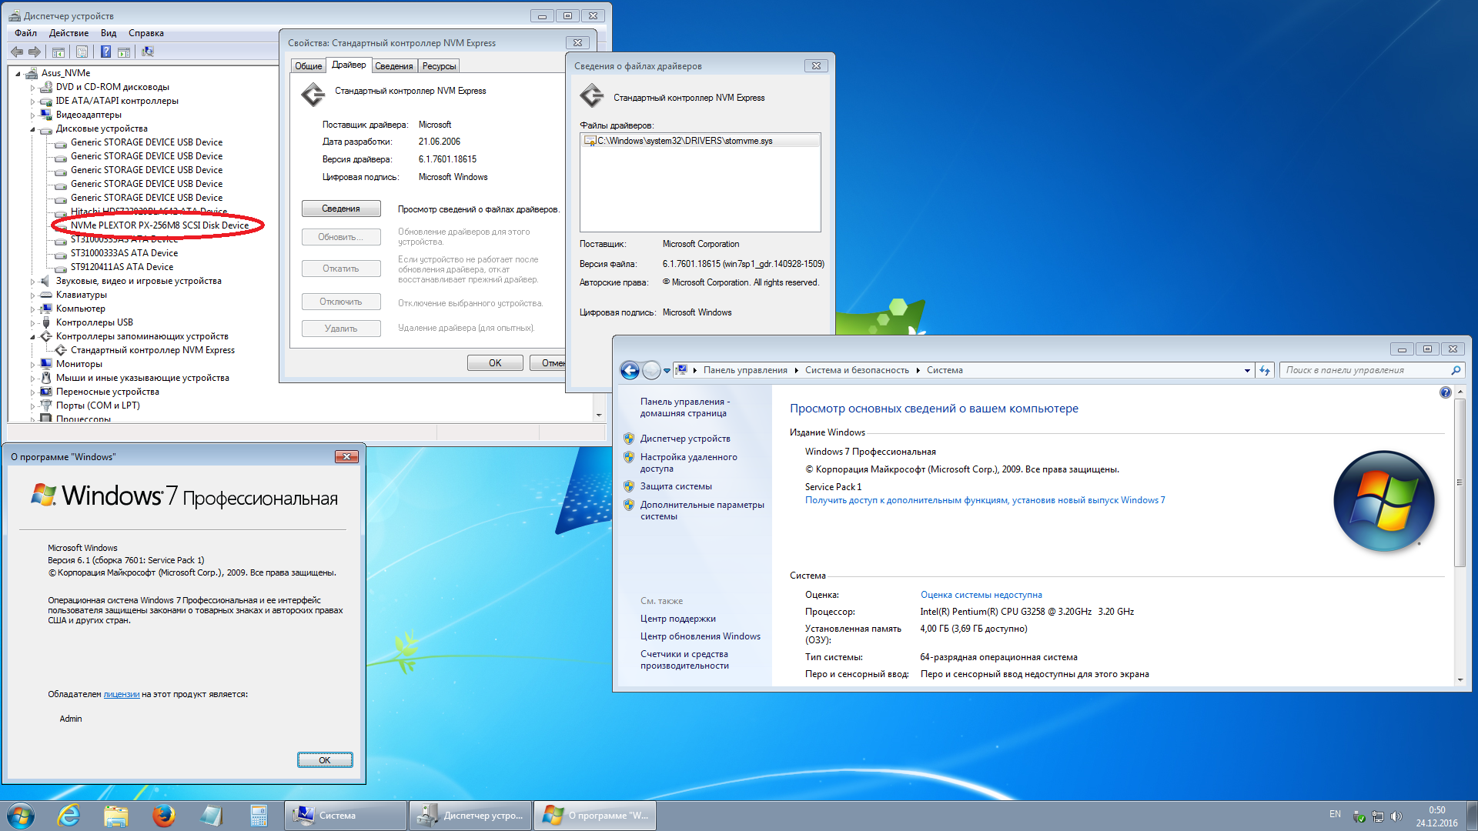1478x831 pixels.
Task: Click the Мониторы category icon
Action: pos(46,364)
